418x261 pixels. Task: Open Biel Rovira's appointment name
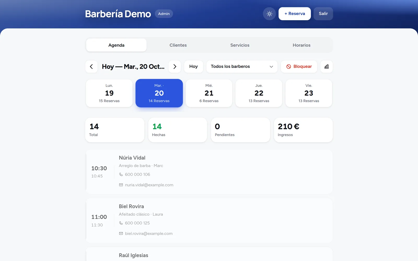click(131, 206)
